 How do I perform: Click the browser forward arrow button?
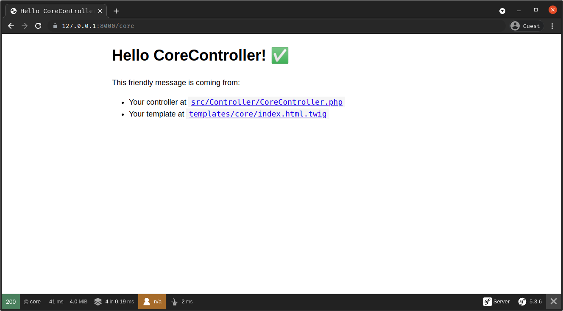[x=25, y=26]
